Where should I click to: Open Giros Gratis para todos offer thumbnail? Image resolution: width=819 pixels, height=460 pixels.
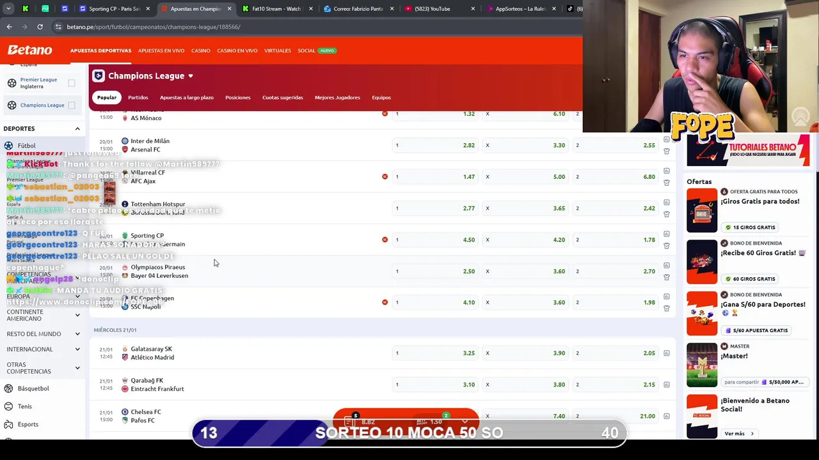point(702,210)
